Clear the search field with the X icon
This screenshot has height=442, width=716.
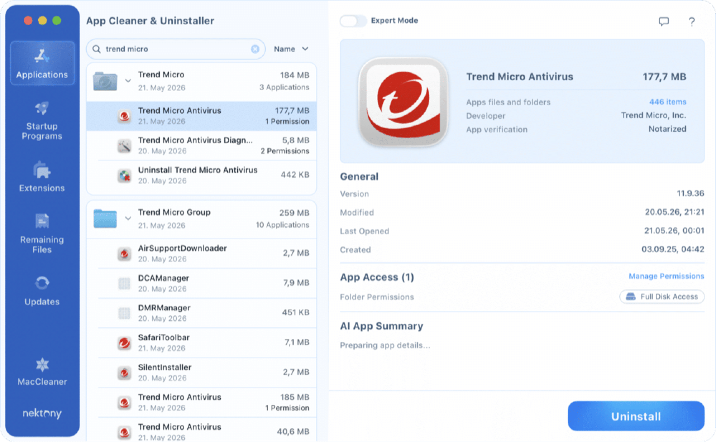[x=255, y=49]
